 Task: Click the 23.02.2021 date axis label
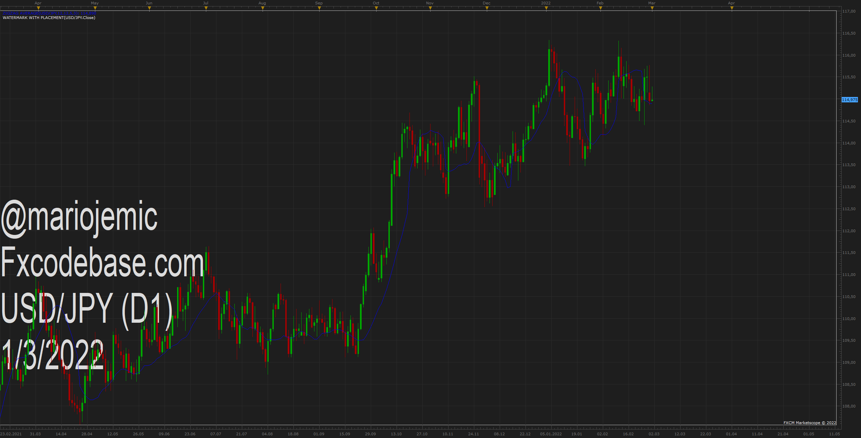[11, 434]
